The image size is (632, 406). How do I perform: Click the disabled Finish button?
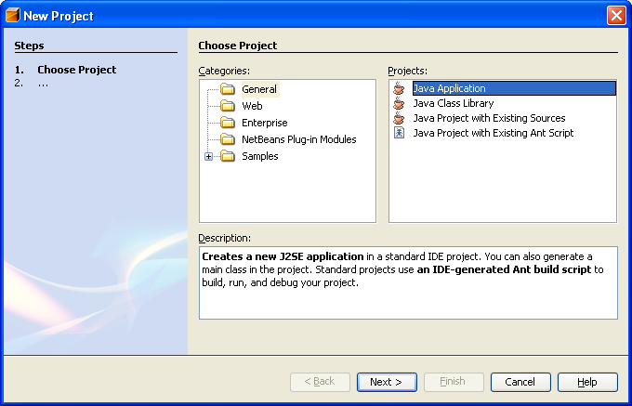pos(454,382)
